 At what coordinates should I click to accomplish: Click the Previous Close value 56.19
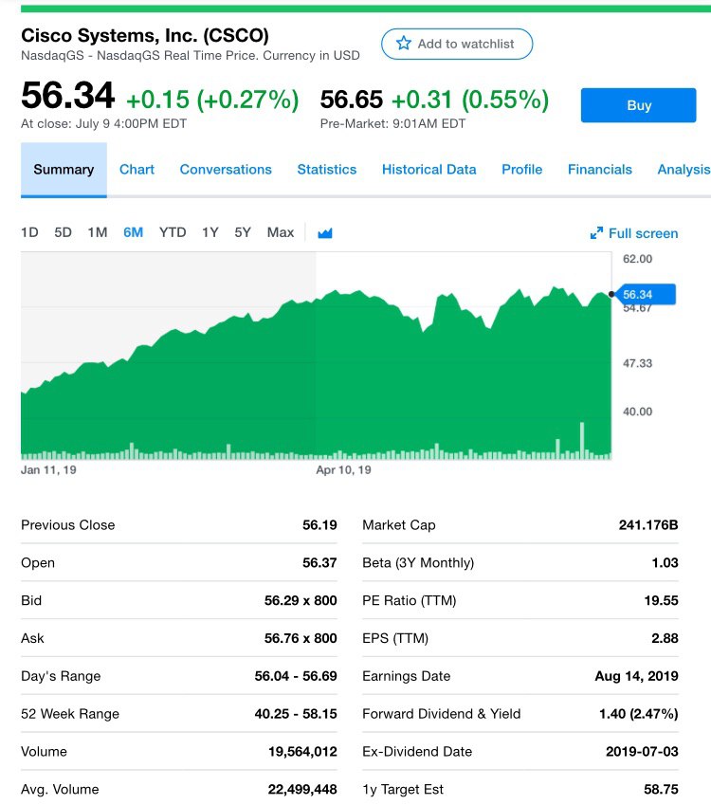tap(319, 524)
